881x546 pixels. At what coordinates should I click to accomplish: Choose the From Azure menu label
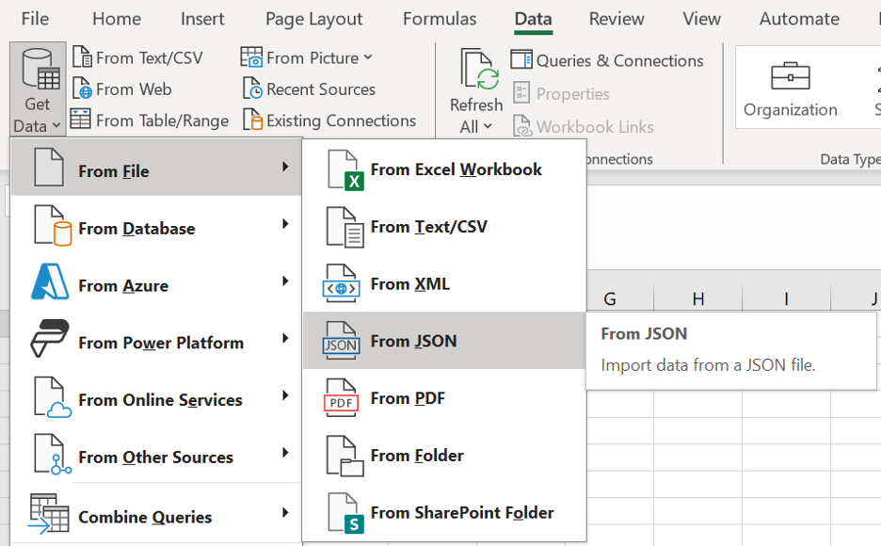123,286
